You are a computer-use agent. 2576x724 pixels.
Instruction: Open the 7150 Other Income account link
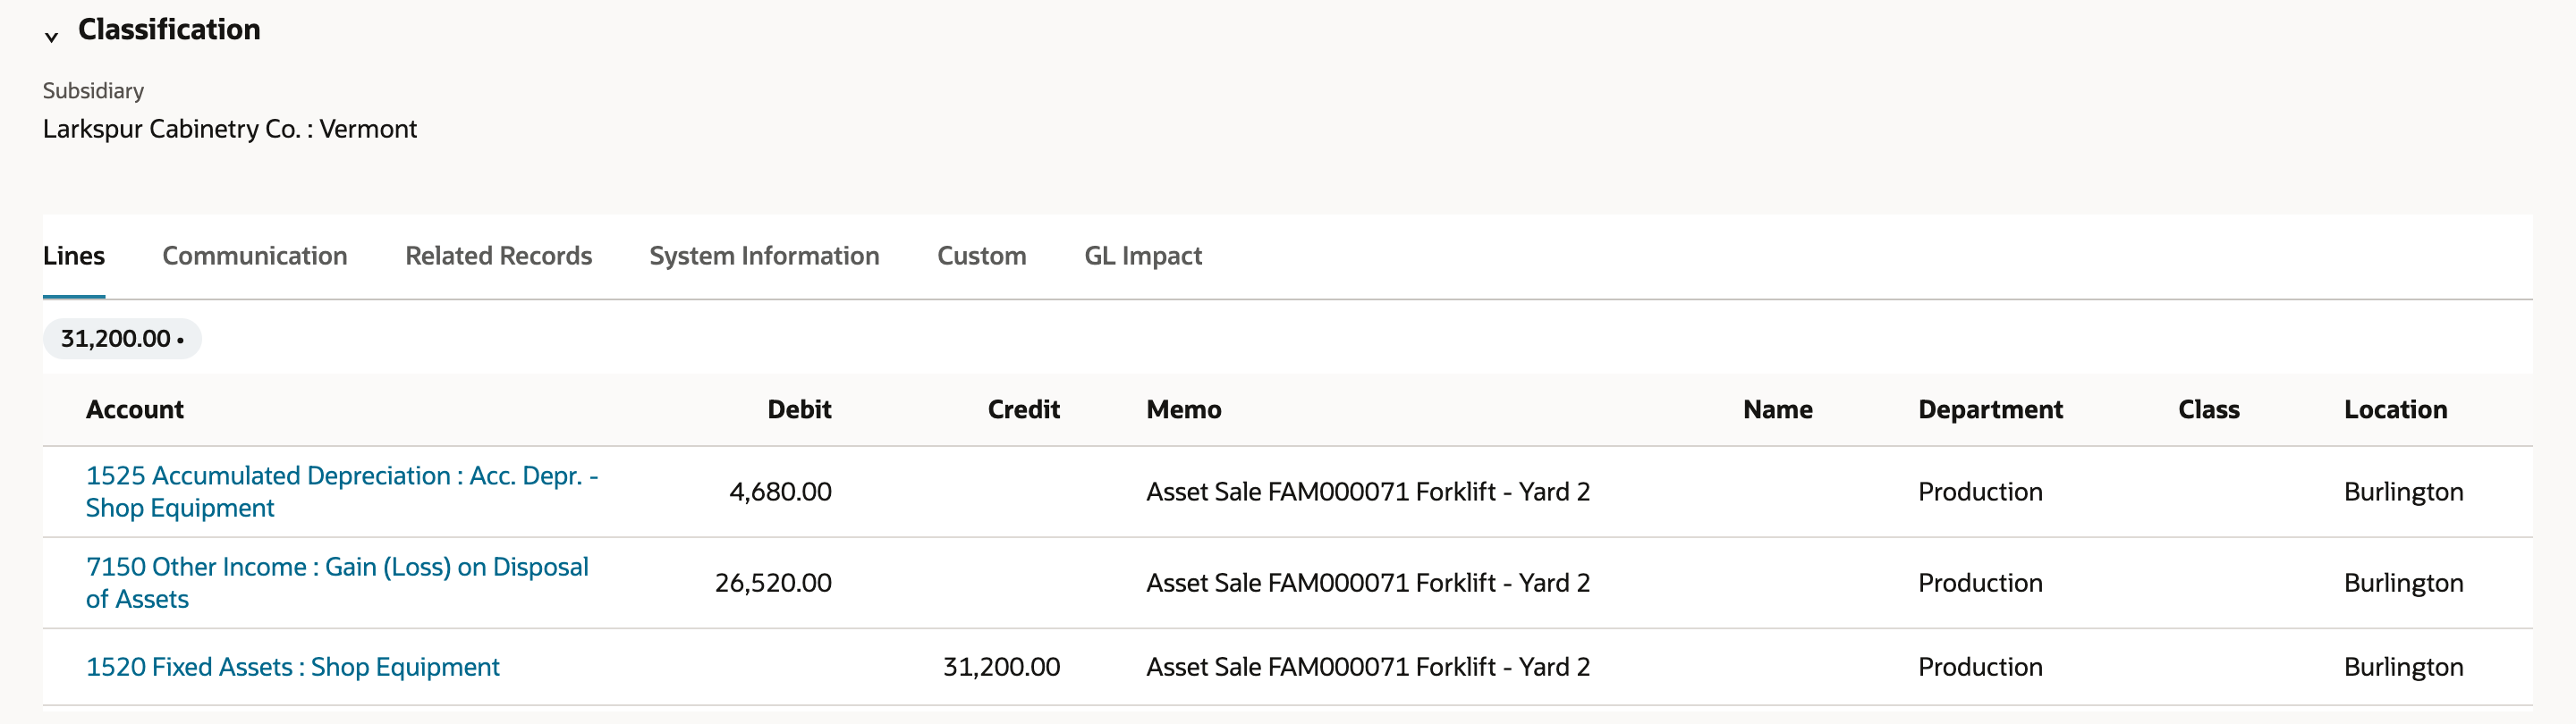click(337, 582)
